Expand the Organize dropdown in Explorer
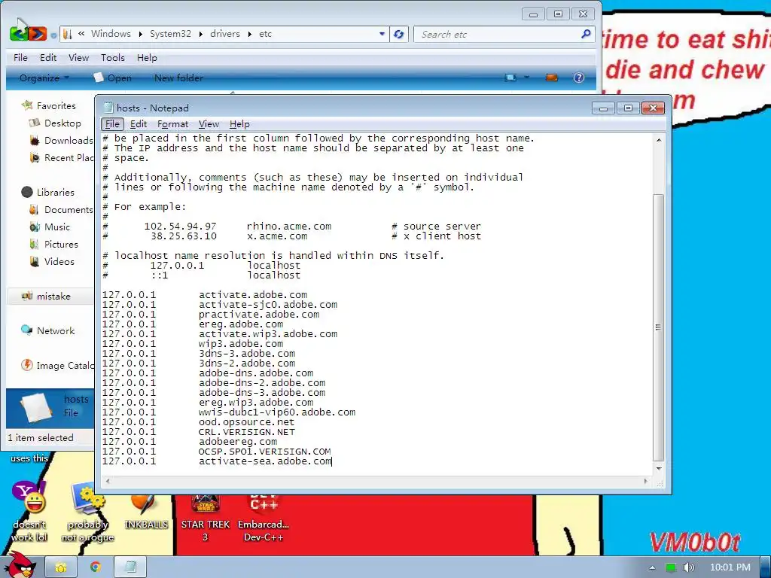 (x=44, y=78)
